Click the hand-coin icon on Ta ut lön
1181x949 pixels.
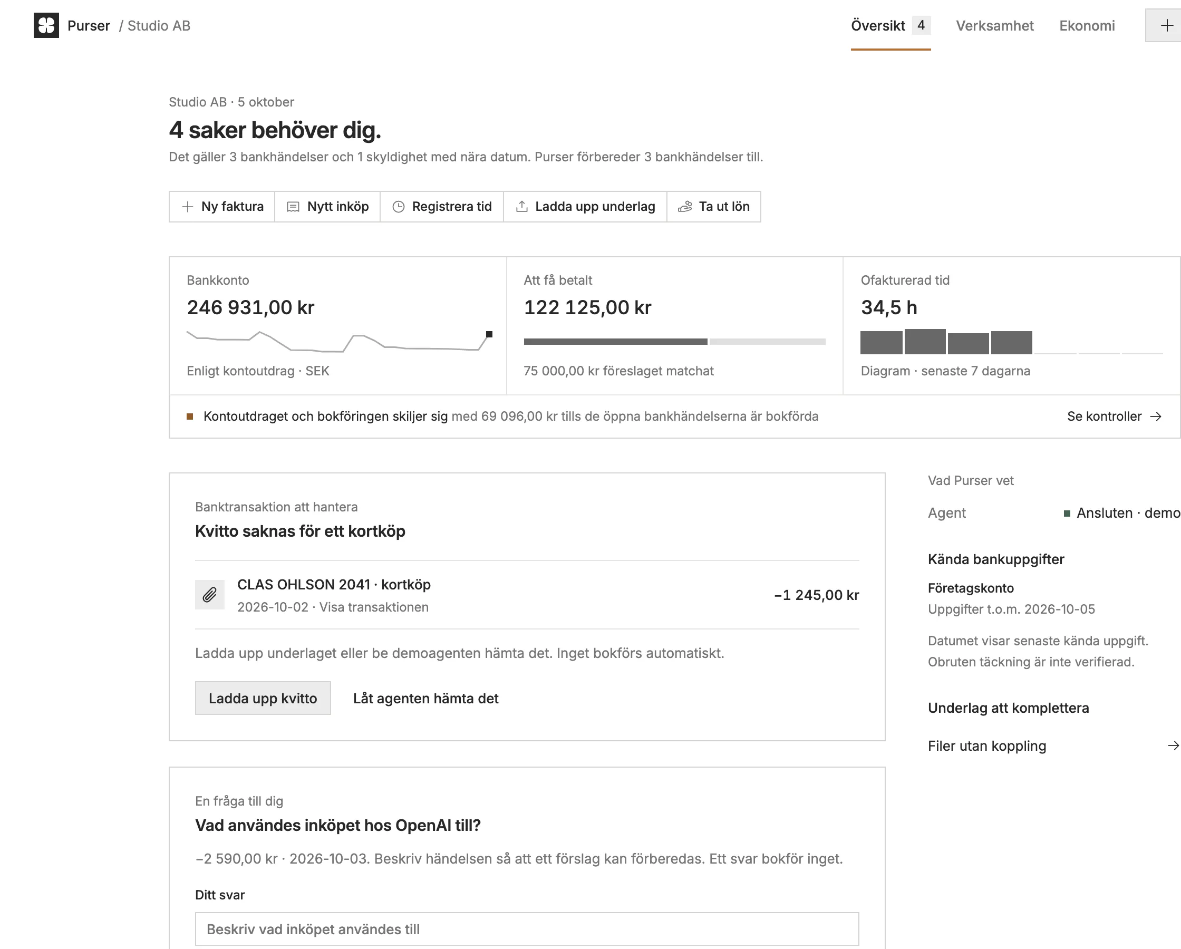685,207
